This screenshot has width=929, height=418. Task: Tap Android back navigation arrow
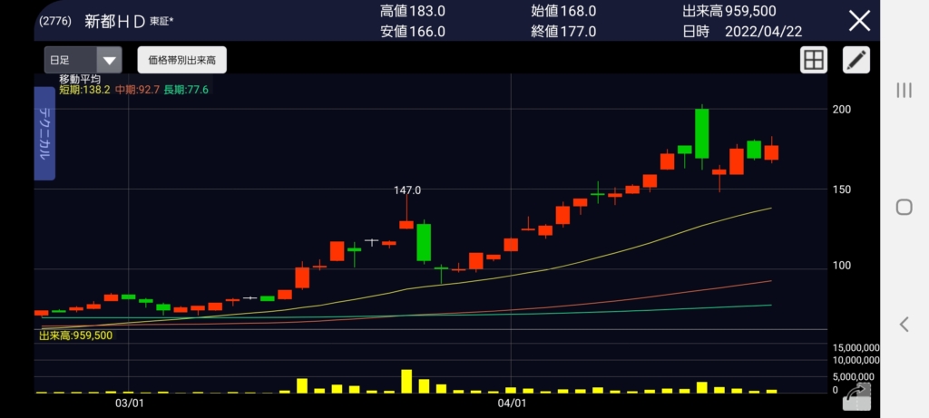[x=905, y=324]
